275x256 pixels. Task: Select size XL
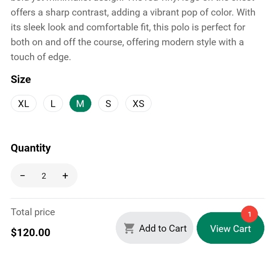(x=24, y=104)
